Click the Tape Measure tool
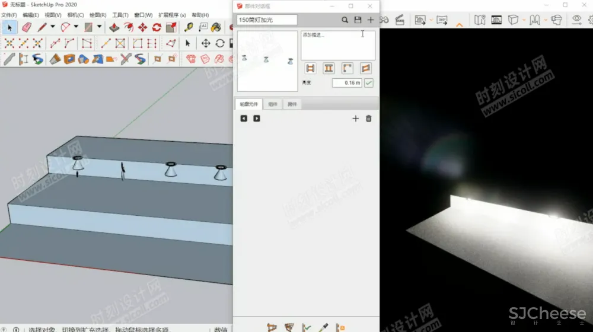This screenshot has width=593, height=332. 189,27
